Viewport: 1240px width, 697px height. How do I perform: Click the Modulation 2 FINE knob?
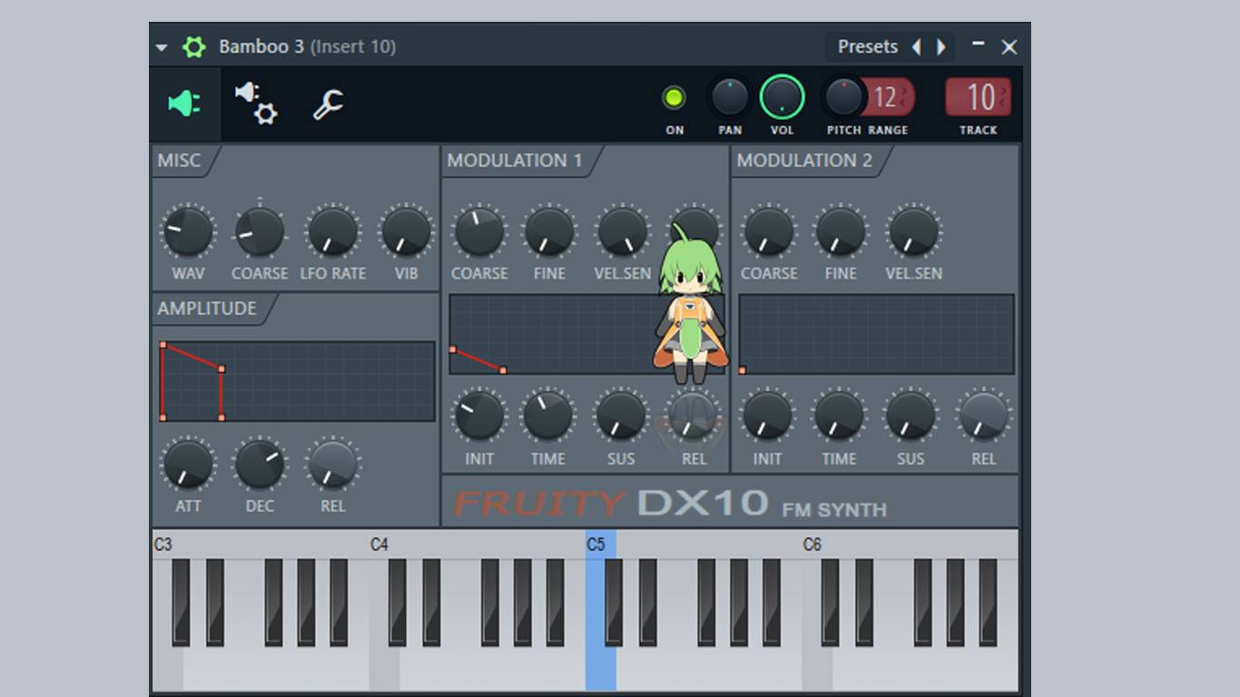841,231
